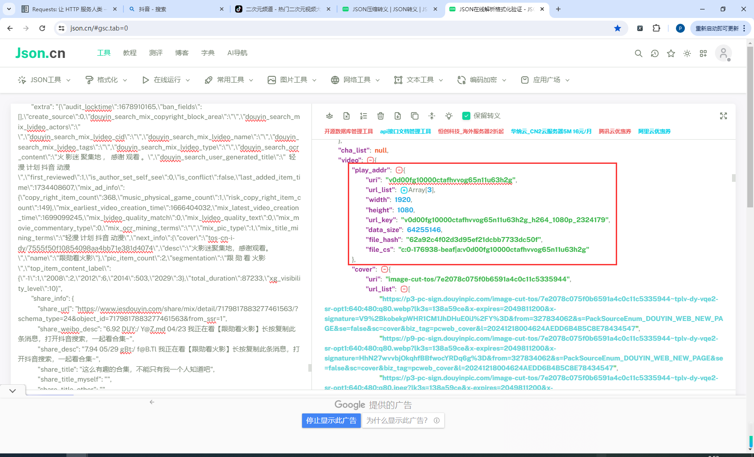Viewport: 754px width, 457px height.
Task: Switch to the 二次元频道 browser tab
Action: pyautogui.click(x=283, y=9)
